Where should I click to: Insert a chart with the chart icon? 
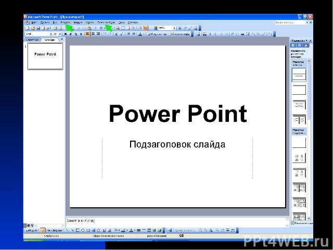point(118,28)
